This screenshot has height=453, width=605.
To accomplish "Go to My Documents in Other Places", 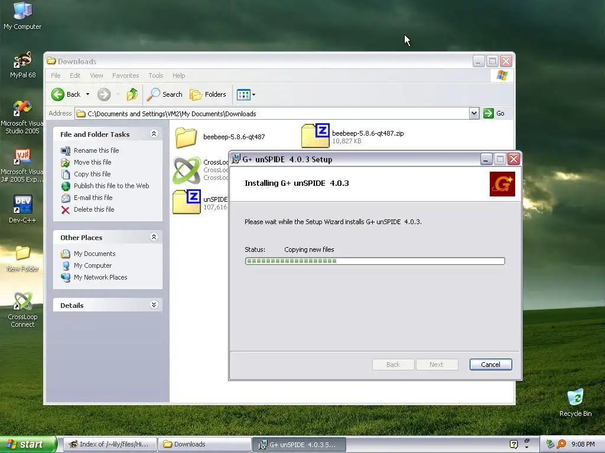I will point(88,254).
